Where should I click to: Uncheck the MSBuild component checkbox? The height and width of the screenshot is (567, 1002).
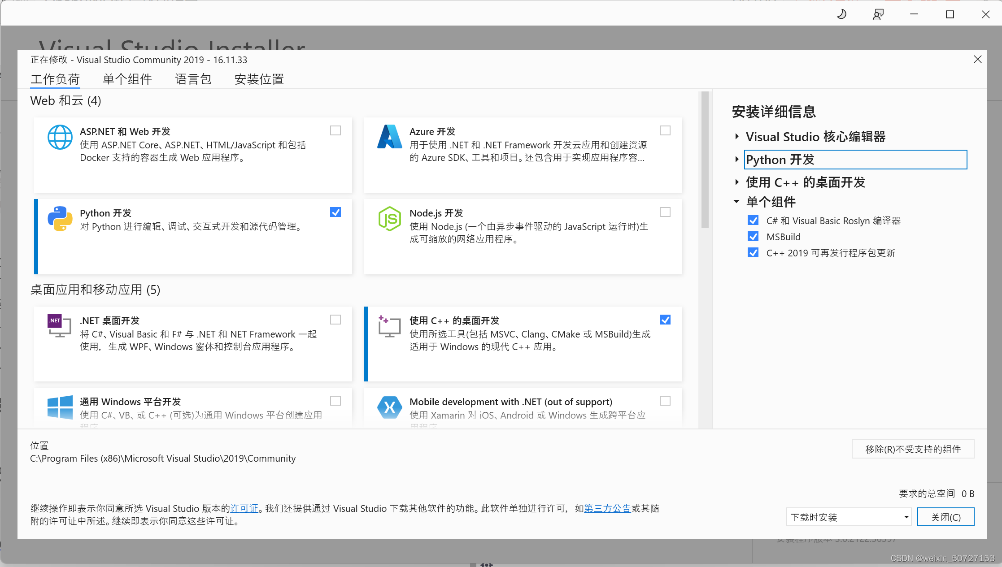click(753, 237)
